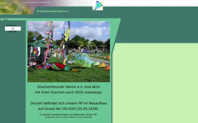Click the kite festival photo
The height and width of the screenshot is (123, 198).
click(x=69, y=51)
